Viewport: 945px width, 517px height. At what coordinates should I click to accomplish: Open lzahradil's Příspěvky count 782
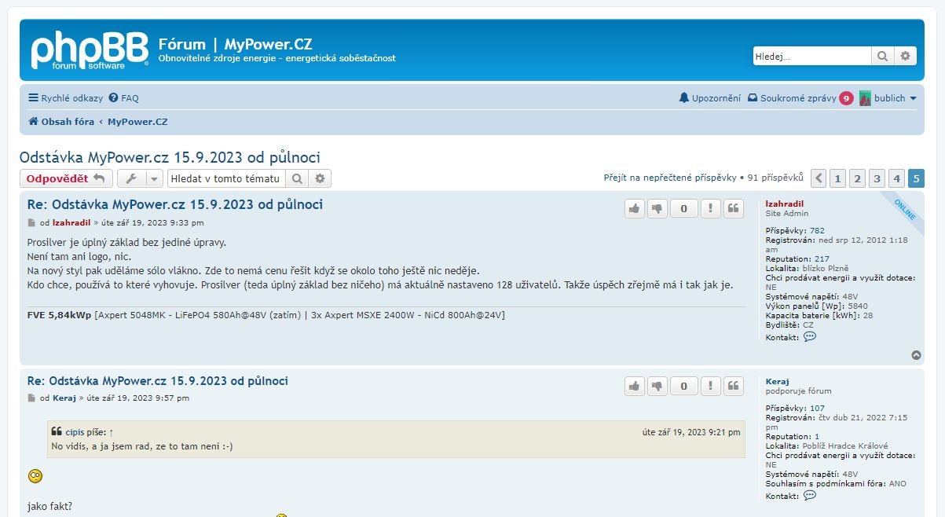coord(817,231)
